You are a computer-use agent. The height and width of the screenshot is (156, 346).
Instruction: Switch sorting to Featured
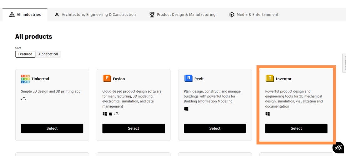[x=25, y=54]
